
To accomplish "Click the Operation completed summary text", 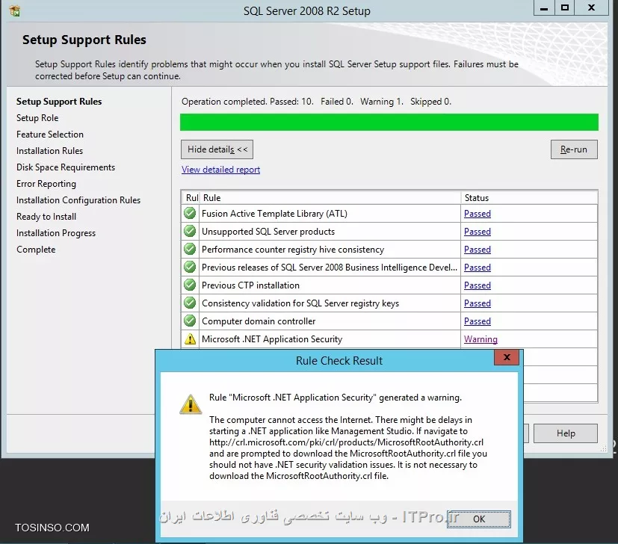I will [316, 102].
